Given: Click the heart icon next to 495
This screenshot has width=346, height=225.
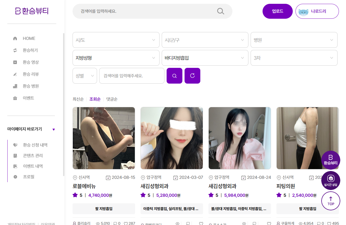Looking at the screenshot, I should coord(329,223).
